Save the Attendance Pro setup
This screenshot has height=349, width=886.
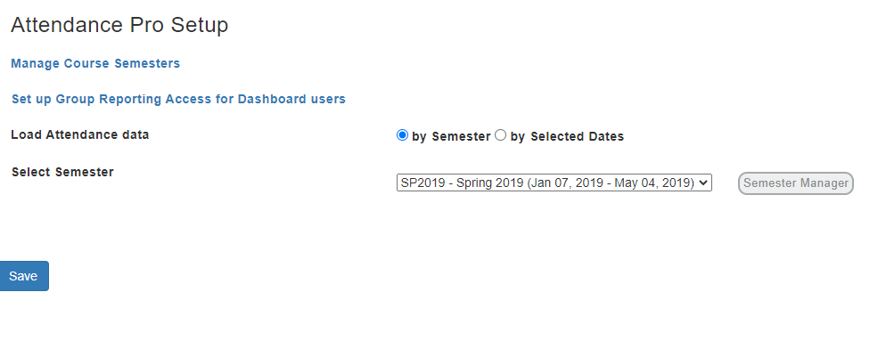23,276
